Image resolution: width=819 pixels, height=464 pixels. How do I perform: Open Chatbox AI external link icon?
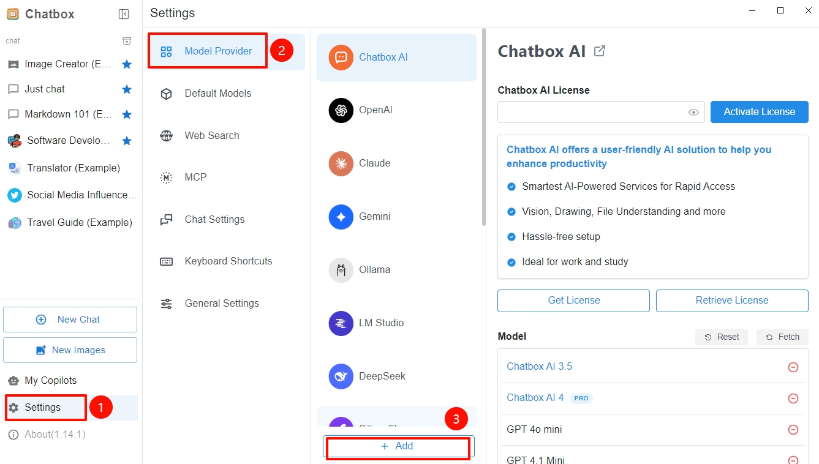(600, 51)
